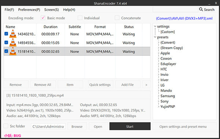Click duration 00:00:32.65 in the selected row
The height and width of the screenshot is (139, 220).
point(50,51)
